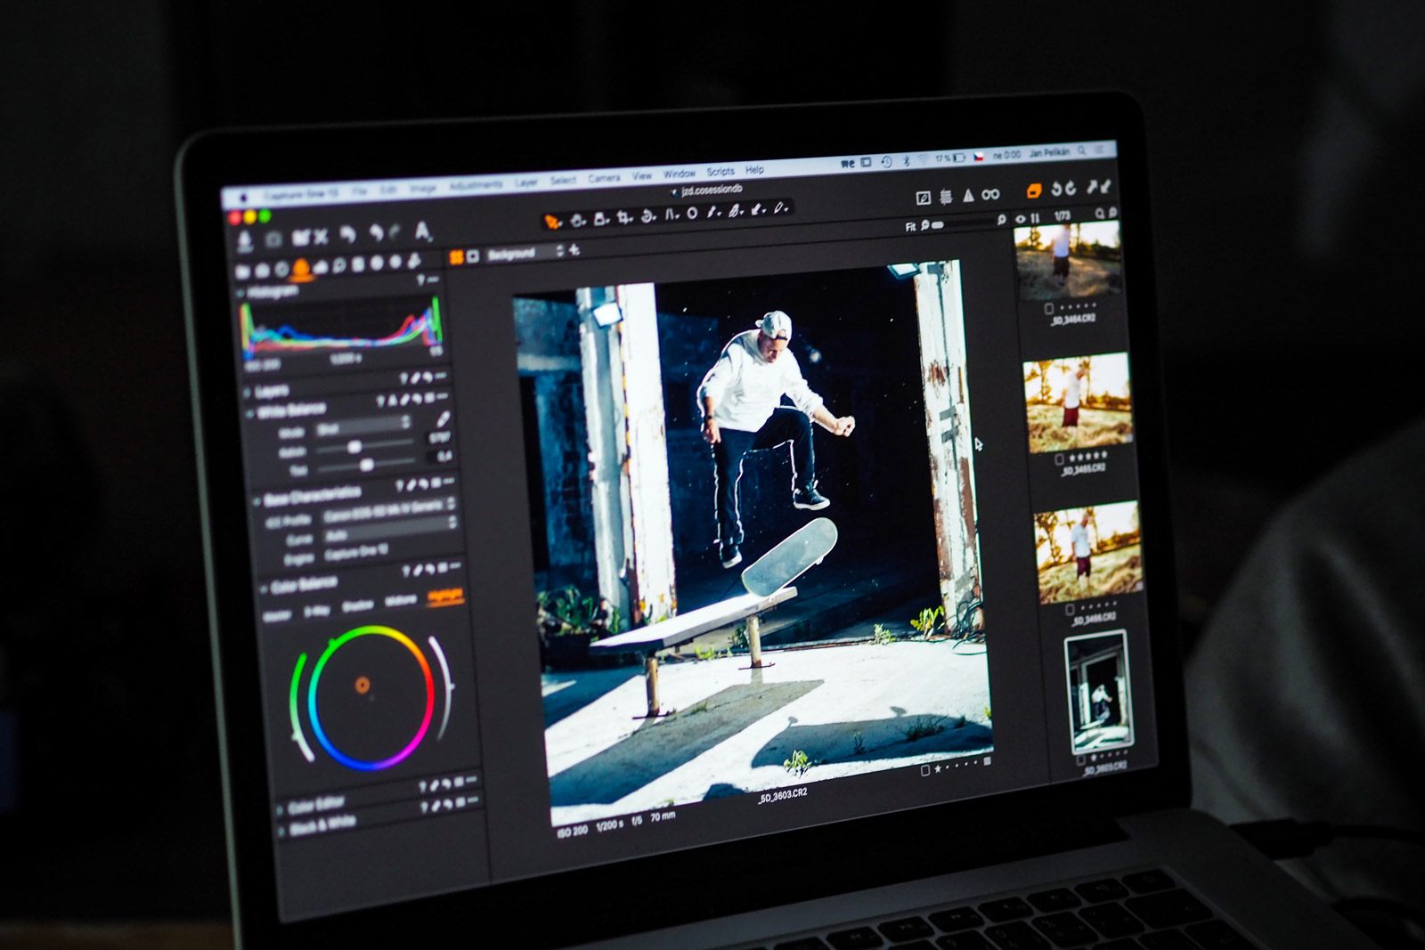Expand the Black & White panel
Screen dimensions: 1425x950
point(282,830)
